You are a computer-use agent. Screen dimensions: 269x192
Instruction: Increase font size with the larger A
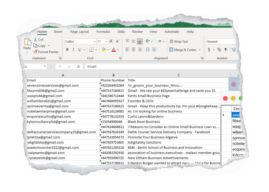click(111, 41)
